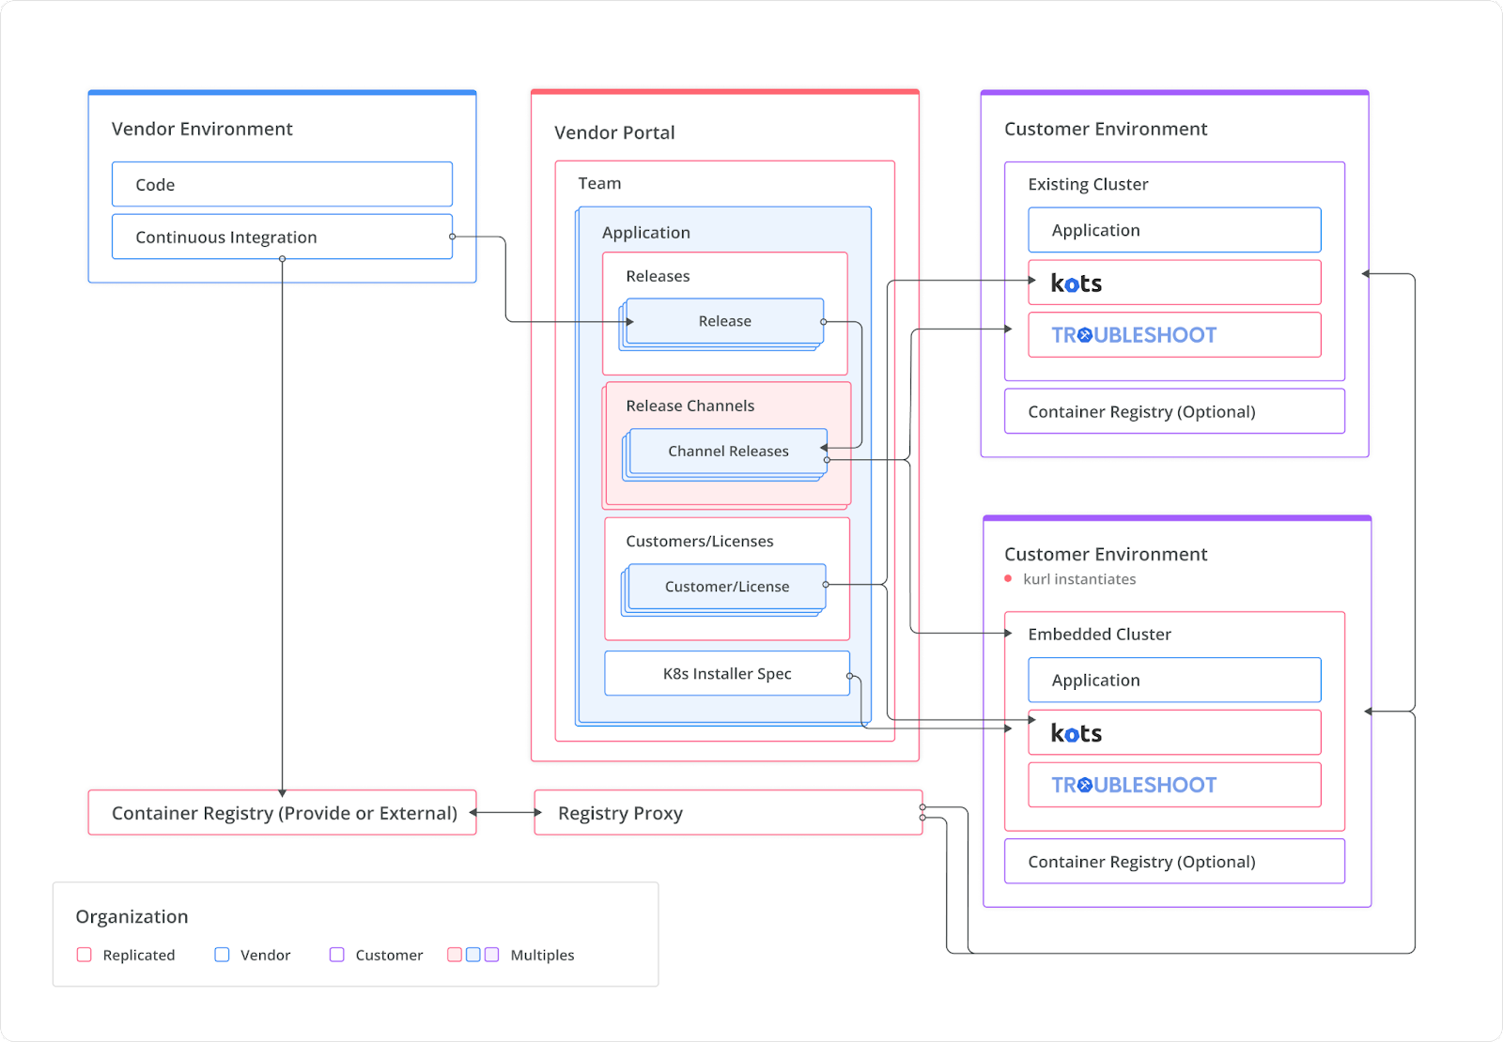The width and height of the screenshot is (1503, 1042).
Task: Toggle the Replicated legend checkbox
Action: click(x=84, y=954)
